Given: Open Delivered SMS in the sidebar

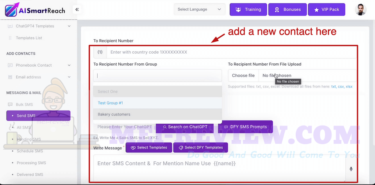Looking at the screenshot, I should point(30,175).
